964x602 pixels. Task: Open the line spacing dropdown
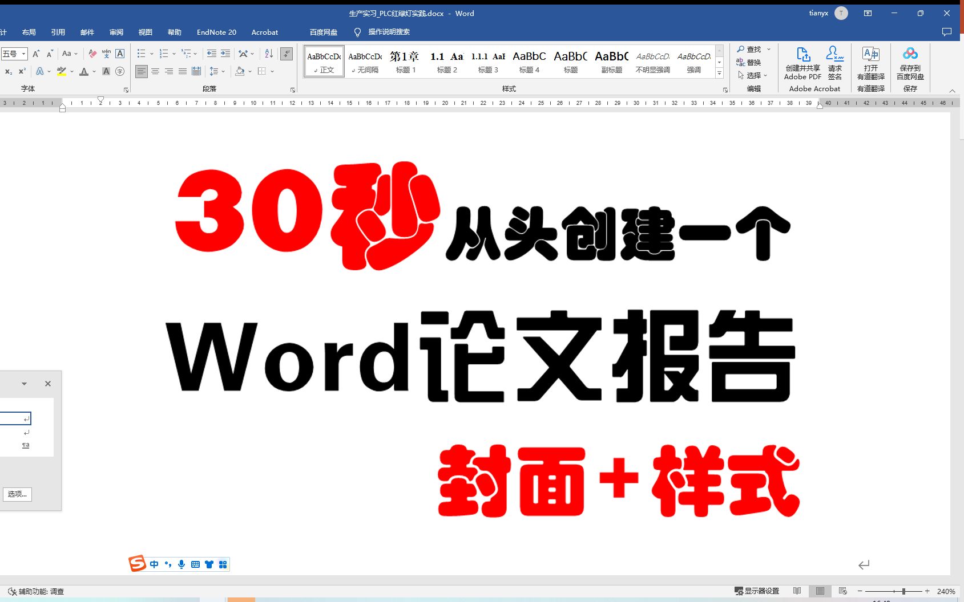tap(223, 71)
